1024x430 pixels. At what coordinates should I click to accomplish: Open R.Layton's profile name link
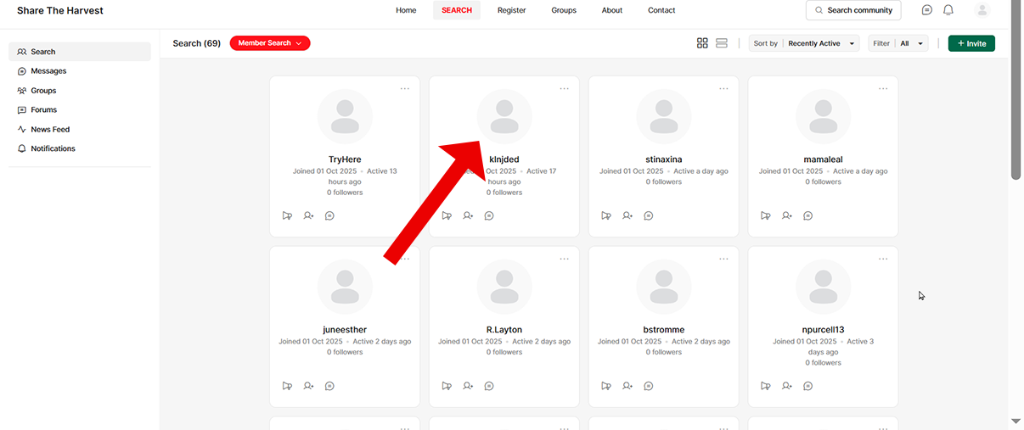click(504, 330)
